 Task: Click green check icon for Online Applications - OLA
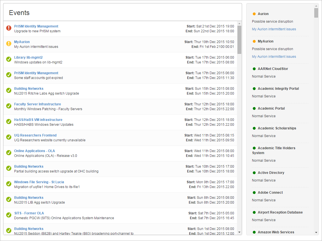click(x=9, y=153)
